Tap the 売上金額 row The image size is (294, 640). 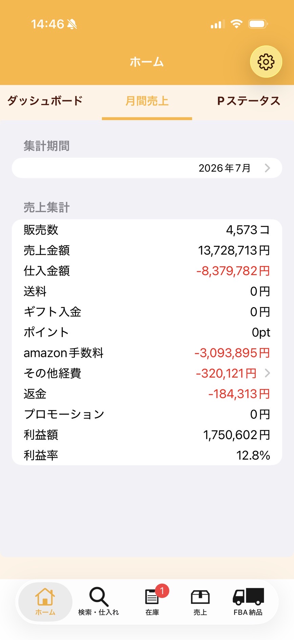click(x=147, y=250)
